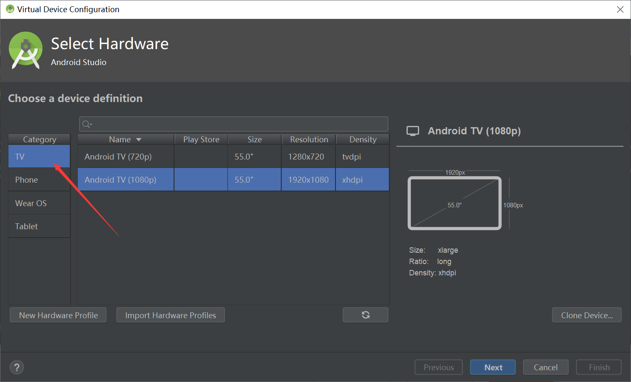Select the Wear OS category
The image size is (631, 382).
tap(39, 203)
